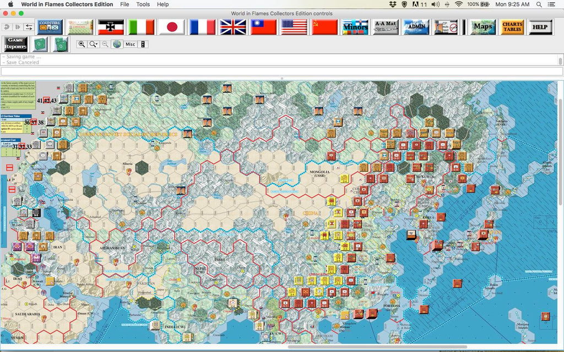Screen dimensions: 564x352
Task: Open the Maps button
Action: click(482, 27)
